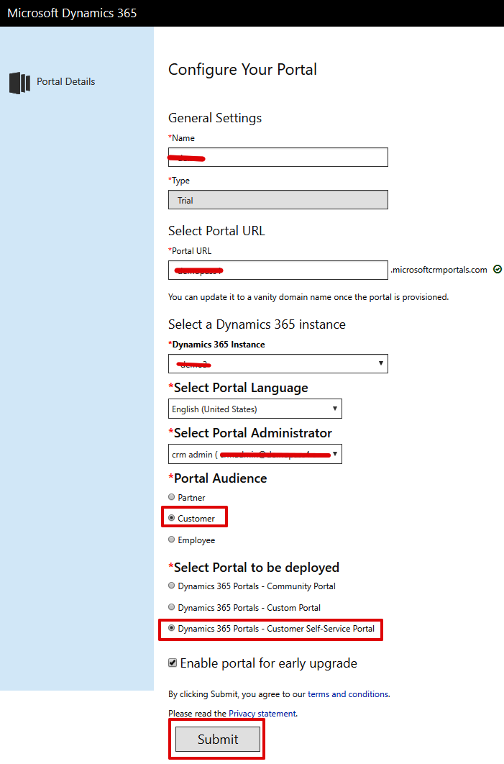The width and height of the screenshot is (504, 764).
Task: Open the Select Portal Language dropdown
Action: [x=255, y=409]
